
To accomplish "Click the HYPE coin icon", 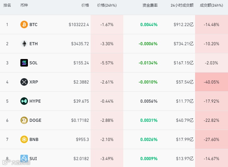I will point(24,101).
